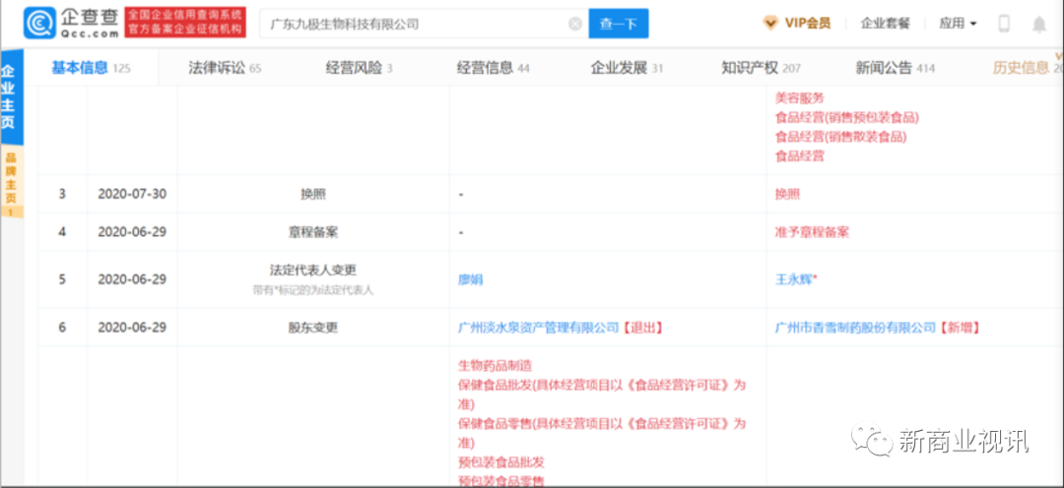The height and width of the screenshot is (488, 1064).
Task: Switch to 经营信息 tab
Action: (x=494, y=68)
